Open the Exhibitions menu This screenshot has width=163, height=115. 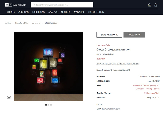point(38,12)
